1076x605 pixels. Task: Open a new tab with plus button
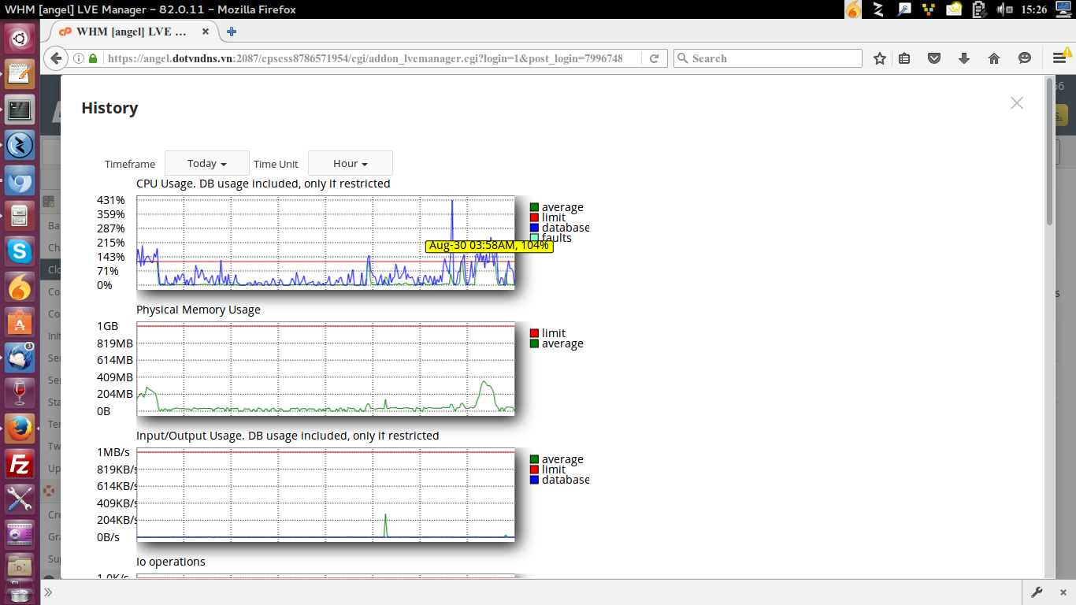coord(231,32)
